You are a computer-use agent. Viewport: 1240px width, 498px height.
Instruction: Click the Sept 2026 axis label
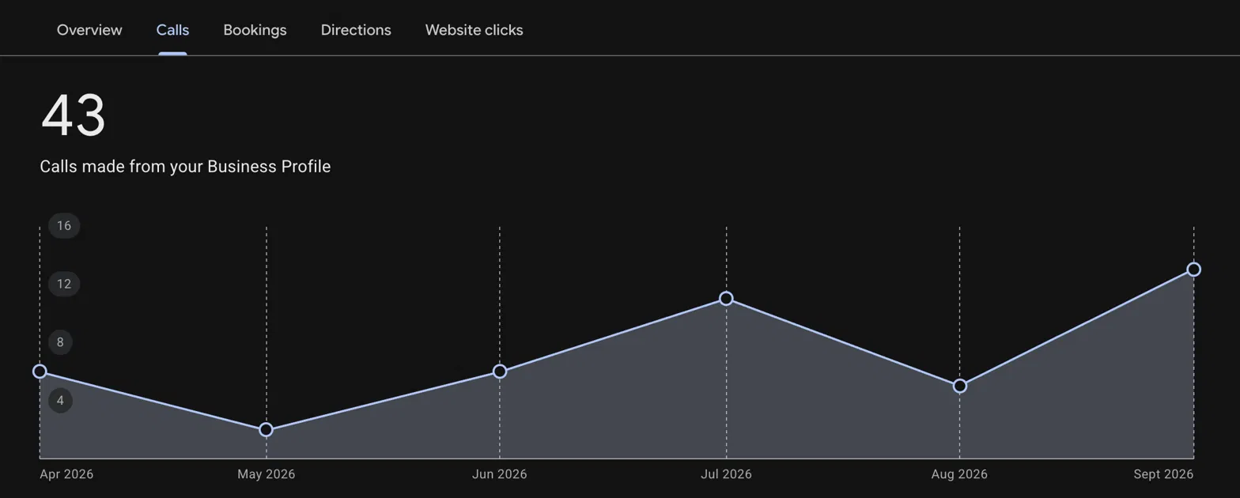(x=1163, y=474)
